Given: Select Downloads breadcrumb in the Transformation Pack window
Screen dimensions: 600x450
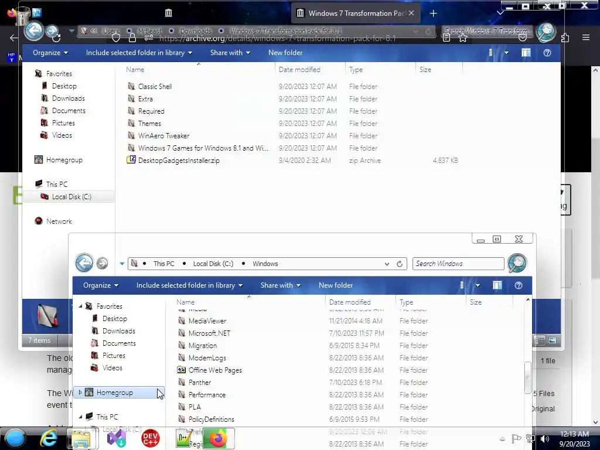Looking at the screenshot, I should pos(196,31).
